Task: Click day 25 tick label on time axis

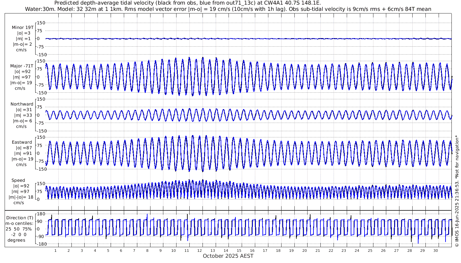Action: click(x=370, y=251)
